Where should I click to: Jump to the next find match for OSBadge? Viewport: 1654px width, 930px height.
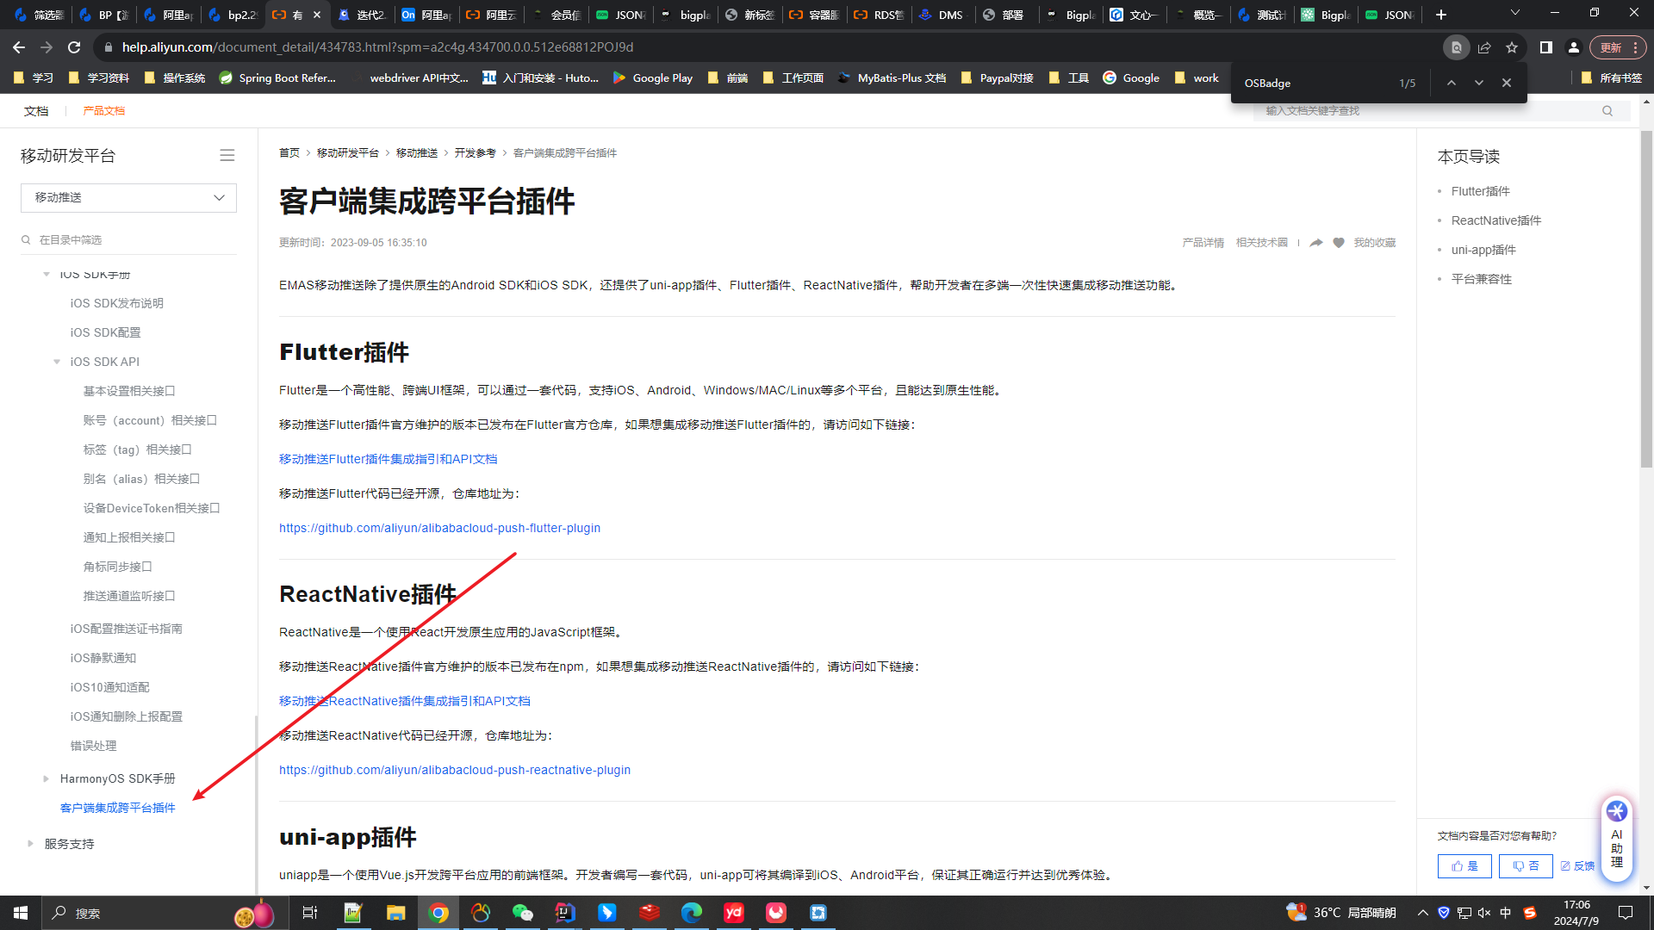1479,83
